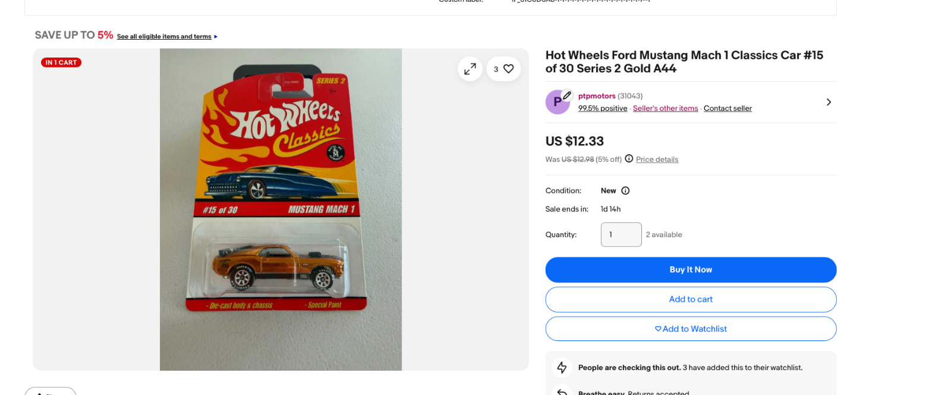Expand seller details with the right chevron

829,102
